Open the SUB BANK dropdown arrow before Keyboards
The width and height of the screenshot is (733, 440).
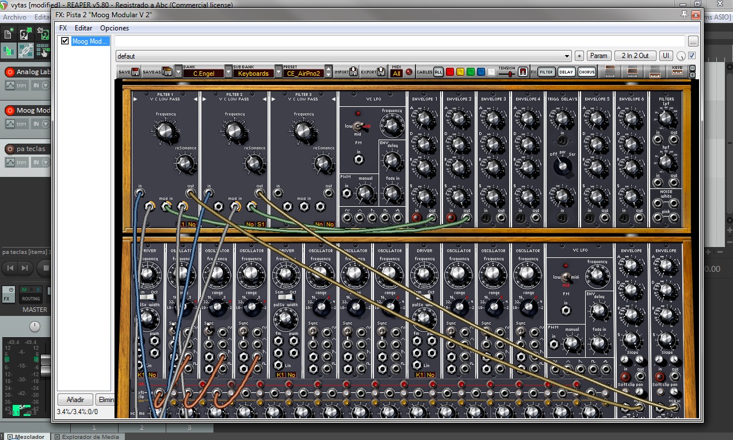coord(228,72)
